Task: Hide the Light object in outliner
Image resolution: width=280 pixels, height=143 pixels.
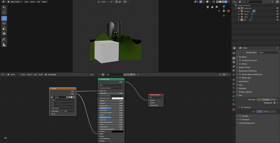Action: pyautogui.click(x=278, y=17)
